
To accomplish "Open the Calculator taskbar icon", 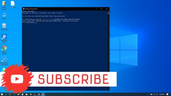I will click(x=22, y=94).
